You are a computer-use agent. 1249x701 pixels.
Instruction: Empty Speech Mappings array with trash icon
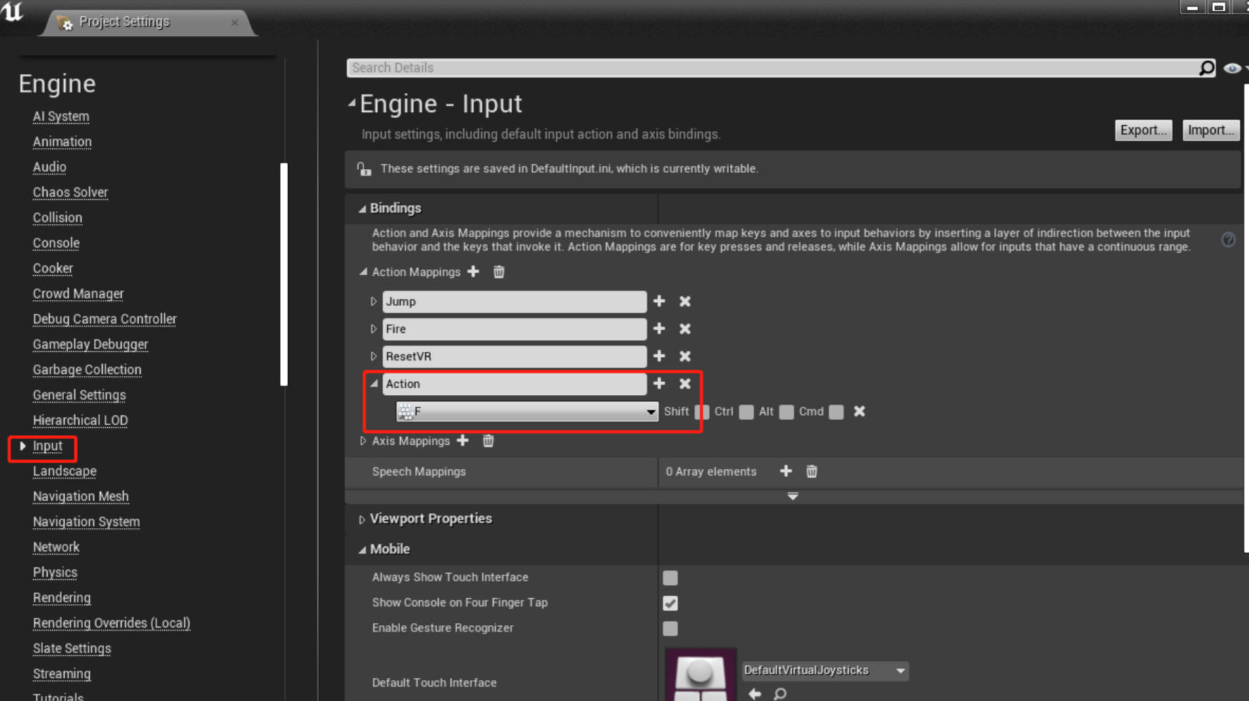(x=812, y=472)
